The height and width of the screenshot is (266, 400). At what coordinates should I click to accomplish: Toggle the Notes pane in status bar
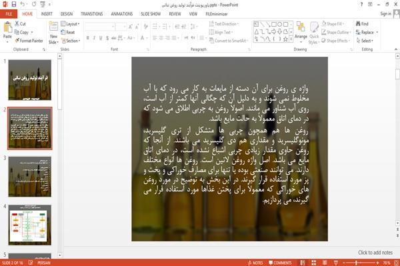click(255, 263)
